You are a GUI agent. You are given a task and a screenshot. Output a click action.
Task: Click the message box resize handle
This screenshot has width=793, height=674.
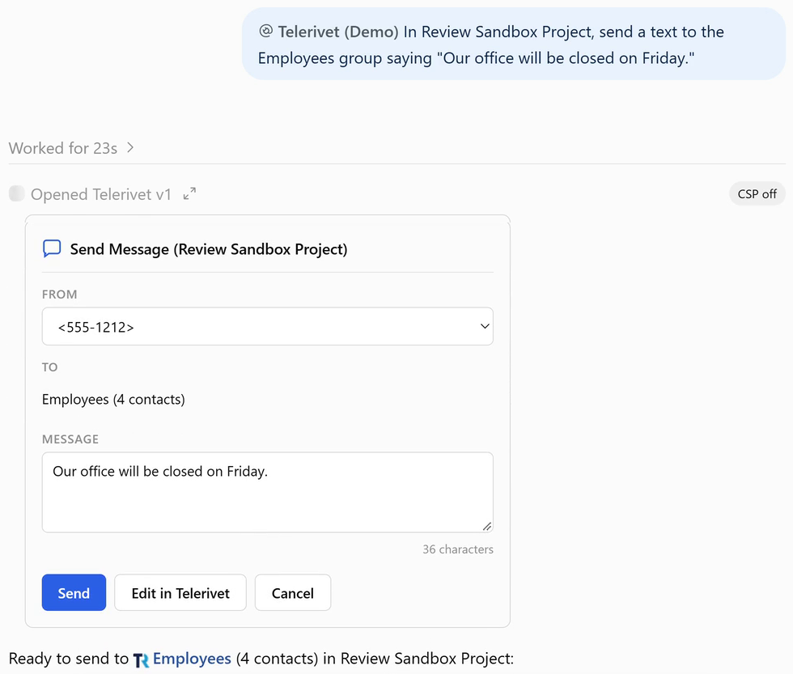[486, 527]
